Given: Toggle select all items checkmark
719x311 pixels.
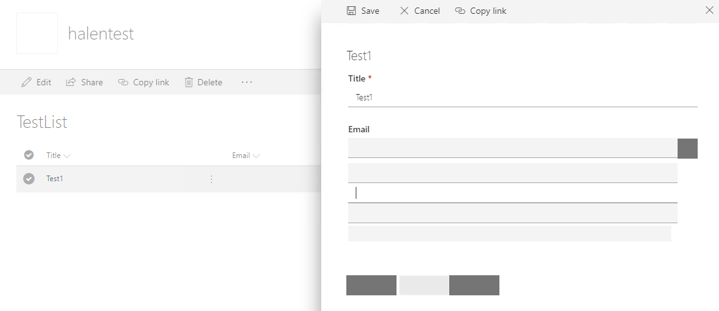Looking at the screenshot, I should (29, 155).
